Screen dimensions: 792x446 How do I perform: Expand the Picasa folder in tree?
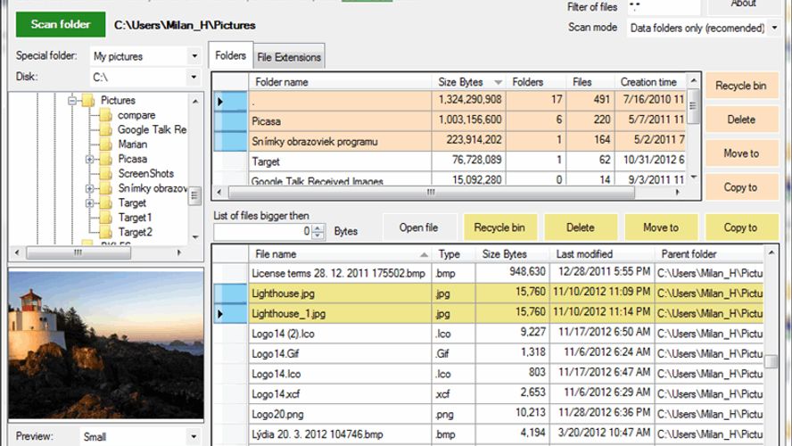(x=89, y=160)
